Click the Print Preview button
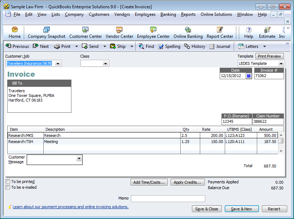Screen dimensions: 294x219 [x=269, y=56]
